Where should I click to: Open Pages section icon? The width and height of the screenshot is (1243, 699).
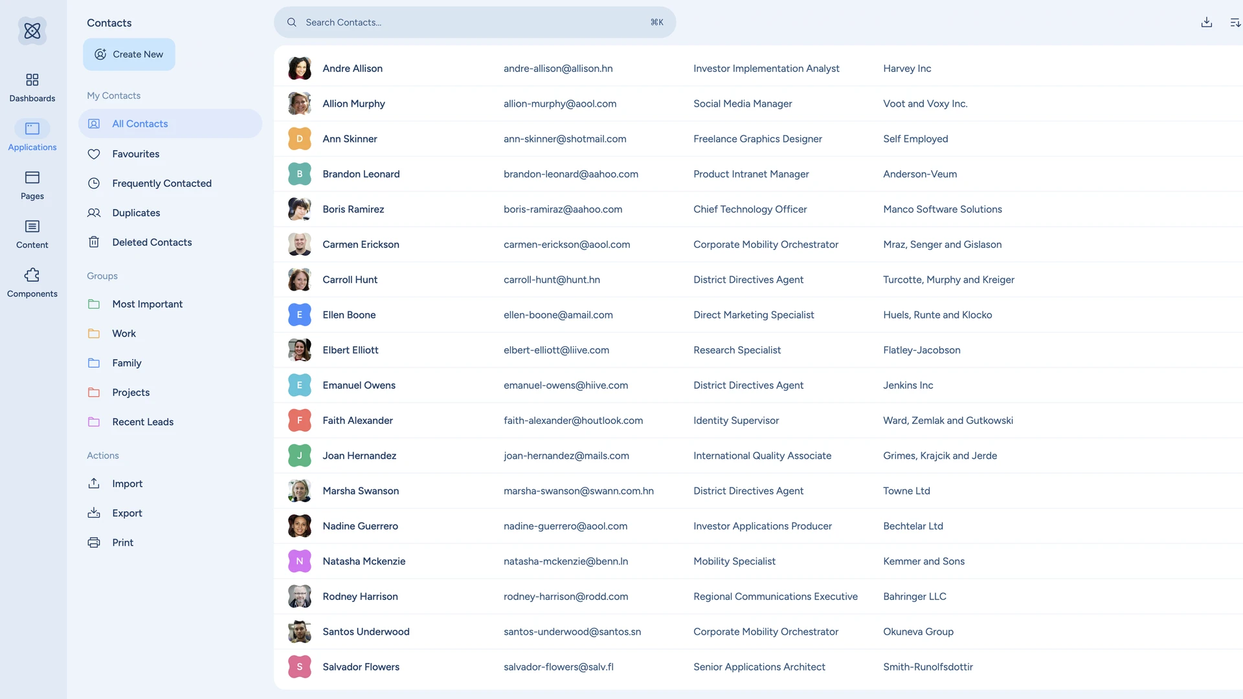coord(32,177)
